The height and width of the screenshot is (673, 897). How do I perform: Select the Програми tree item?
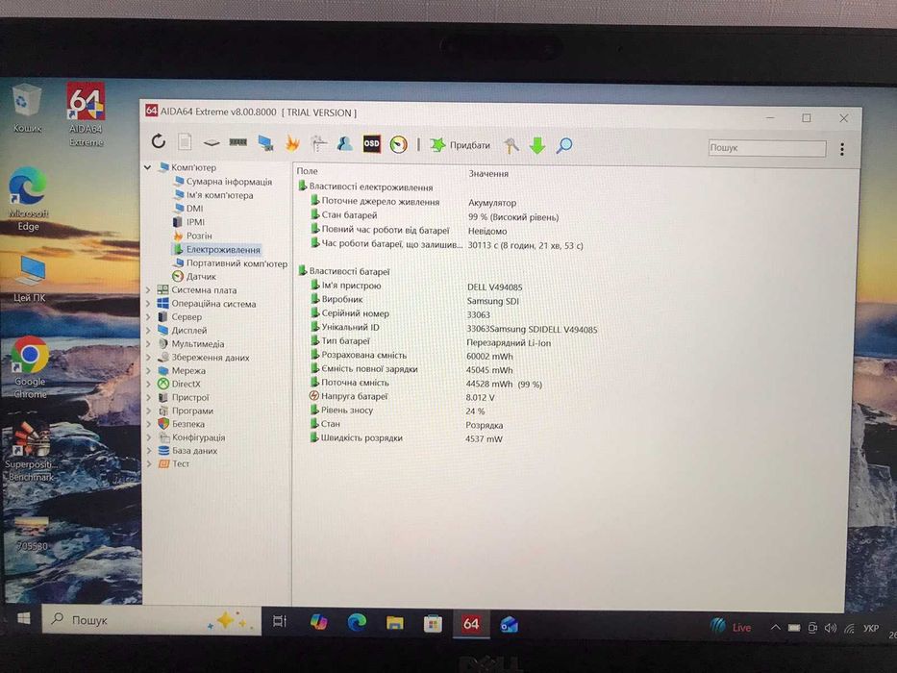pos(193,411)
